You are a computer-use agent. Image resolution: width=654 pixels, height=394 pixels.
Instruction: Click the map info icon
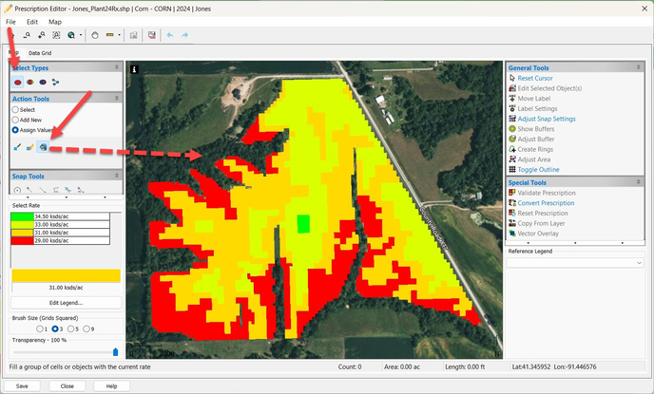134,69
